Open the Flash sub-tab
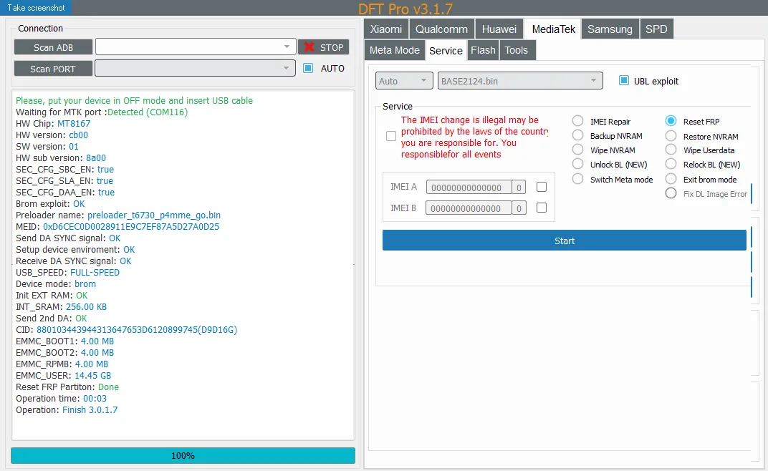This screenshot has height=471, width=768. tap(483, 50)
